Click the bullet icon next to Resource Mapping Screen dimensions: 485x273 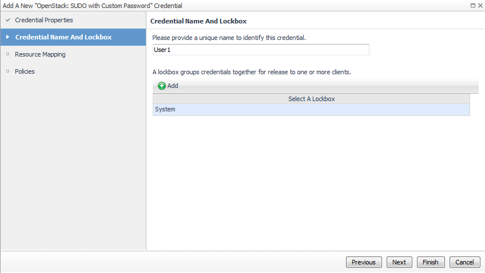[8, 54]
